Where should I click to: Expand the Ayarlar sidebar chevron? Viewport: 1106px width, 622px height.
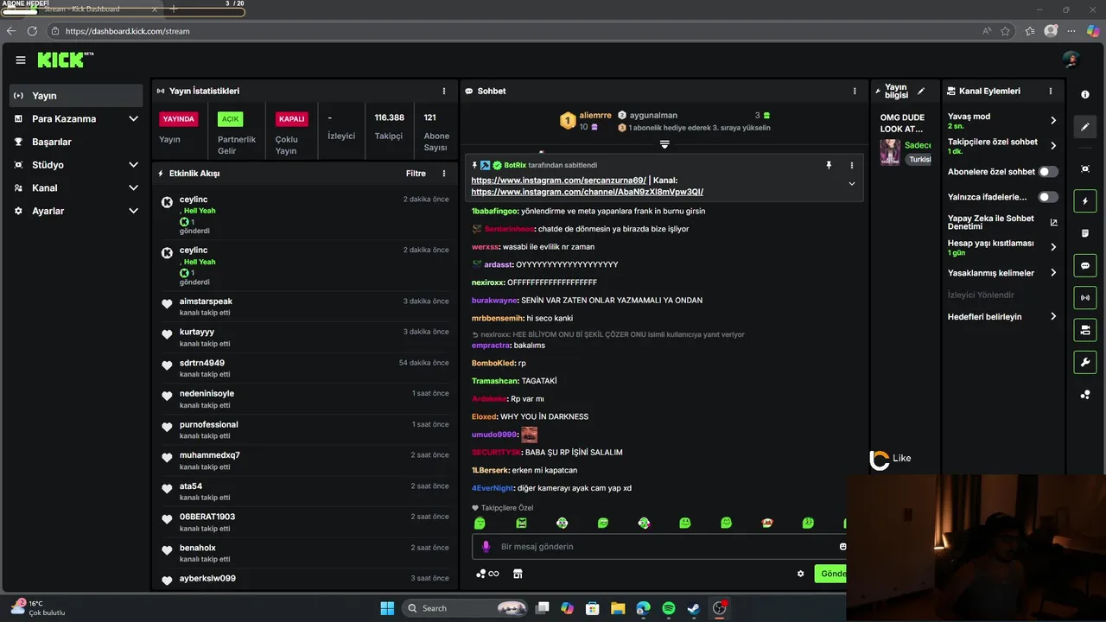[x=133, y=211]
